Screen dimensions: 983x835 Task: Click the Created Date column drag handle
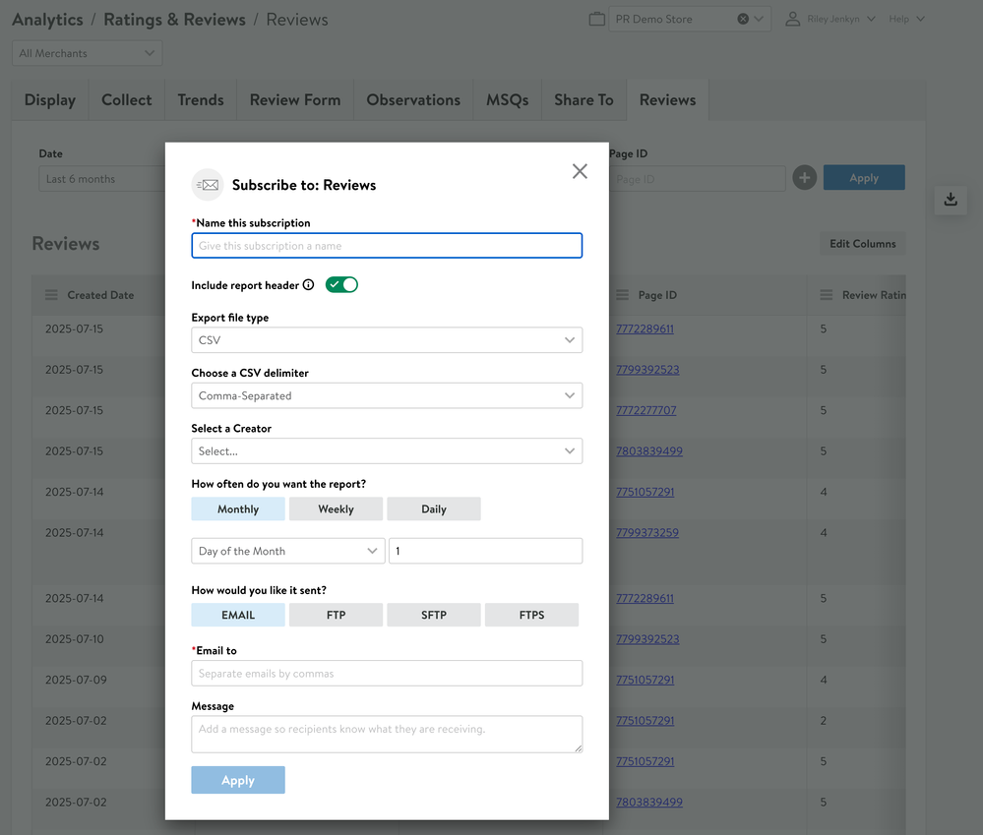click(x=51, y=295)
